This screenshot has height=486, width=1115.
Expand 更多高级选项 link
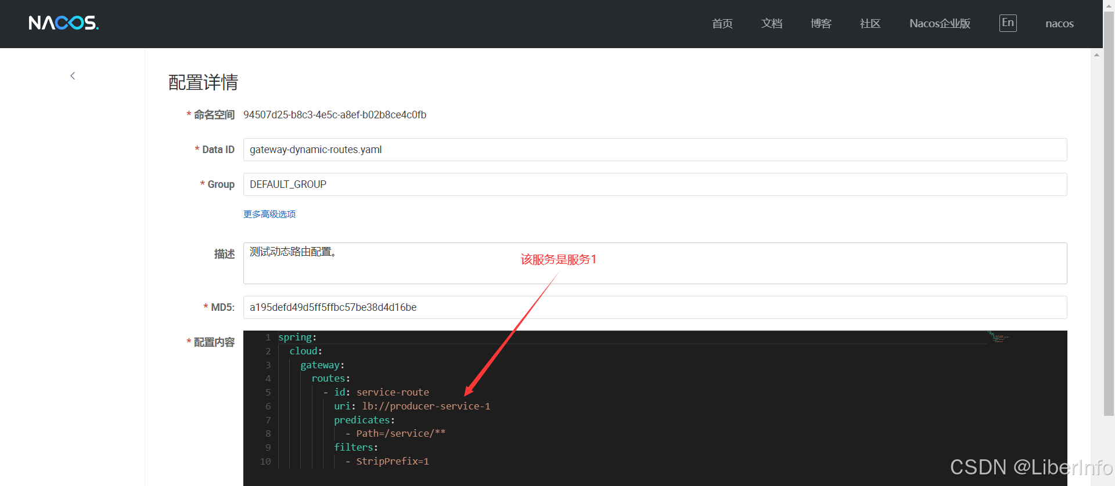269,214
